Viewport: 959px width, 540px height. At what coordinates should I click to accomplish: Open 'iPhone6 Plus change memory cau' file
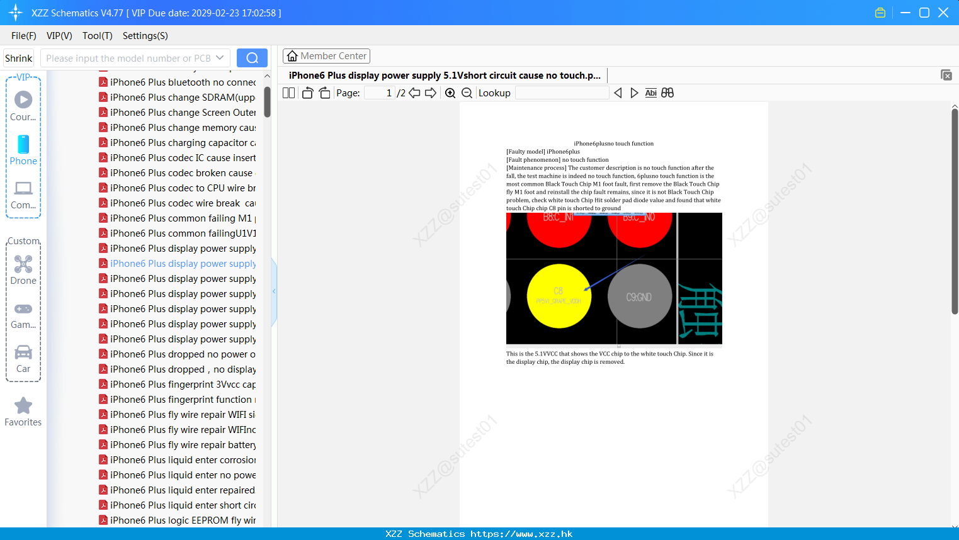tap(178, 128)
